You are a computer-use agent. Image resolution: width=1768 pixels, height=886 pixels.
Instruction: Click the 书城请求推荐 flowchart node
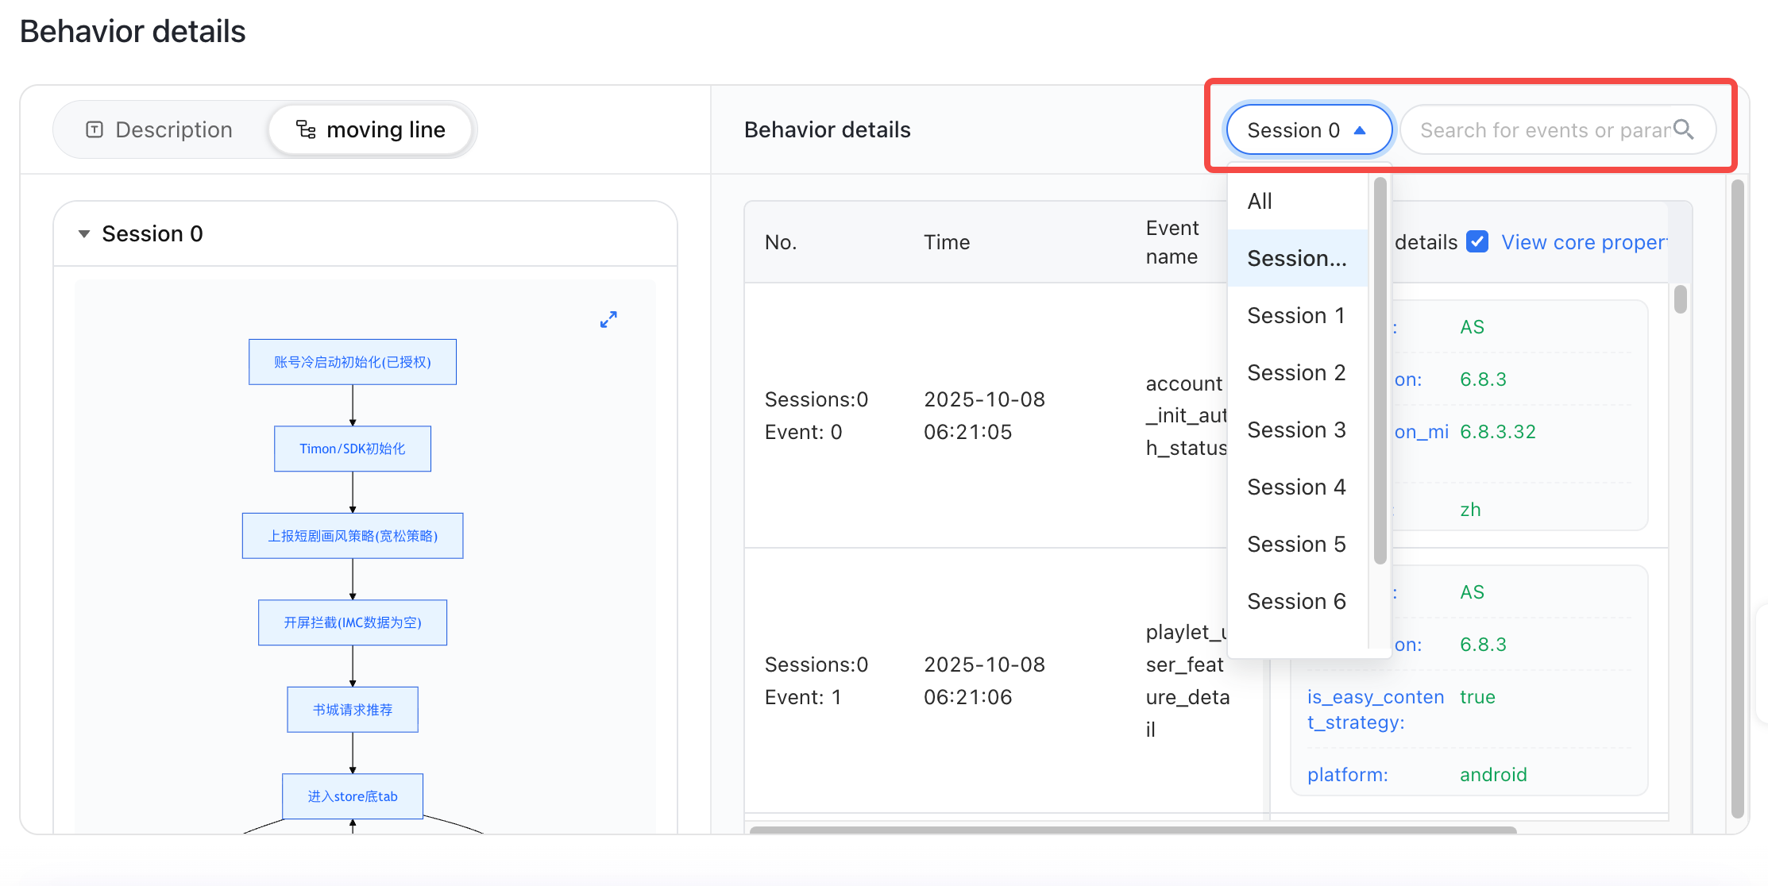pyautogui.click(x=353, y=710)
